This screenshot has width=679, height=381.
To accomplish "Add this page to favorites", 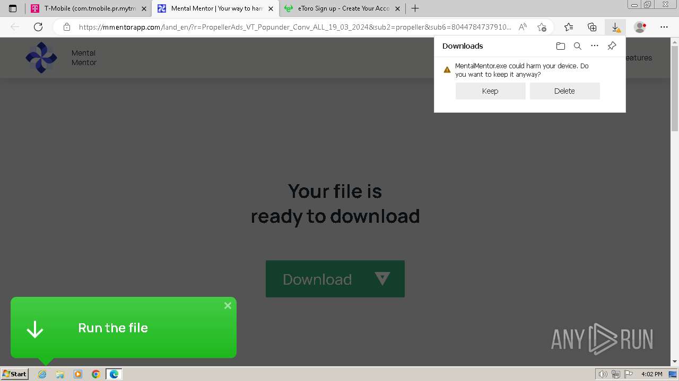I will click(x=542, y=27).
